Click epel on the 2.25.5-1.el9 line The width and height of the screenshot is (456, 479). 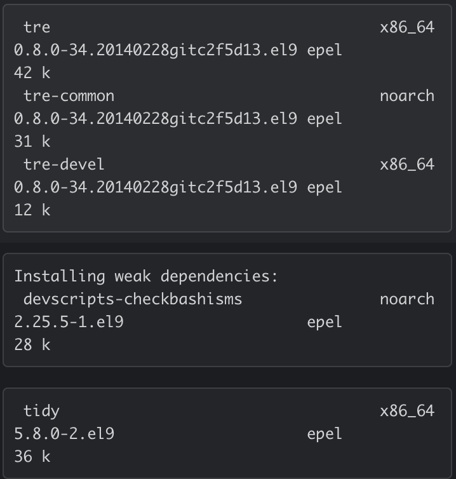(325, 322)
